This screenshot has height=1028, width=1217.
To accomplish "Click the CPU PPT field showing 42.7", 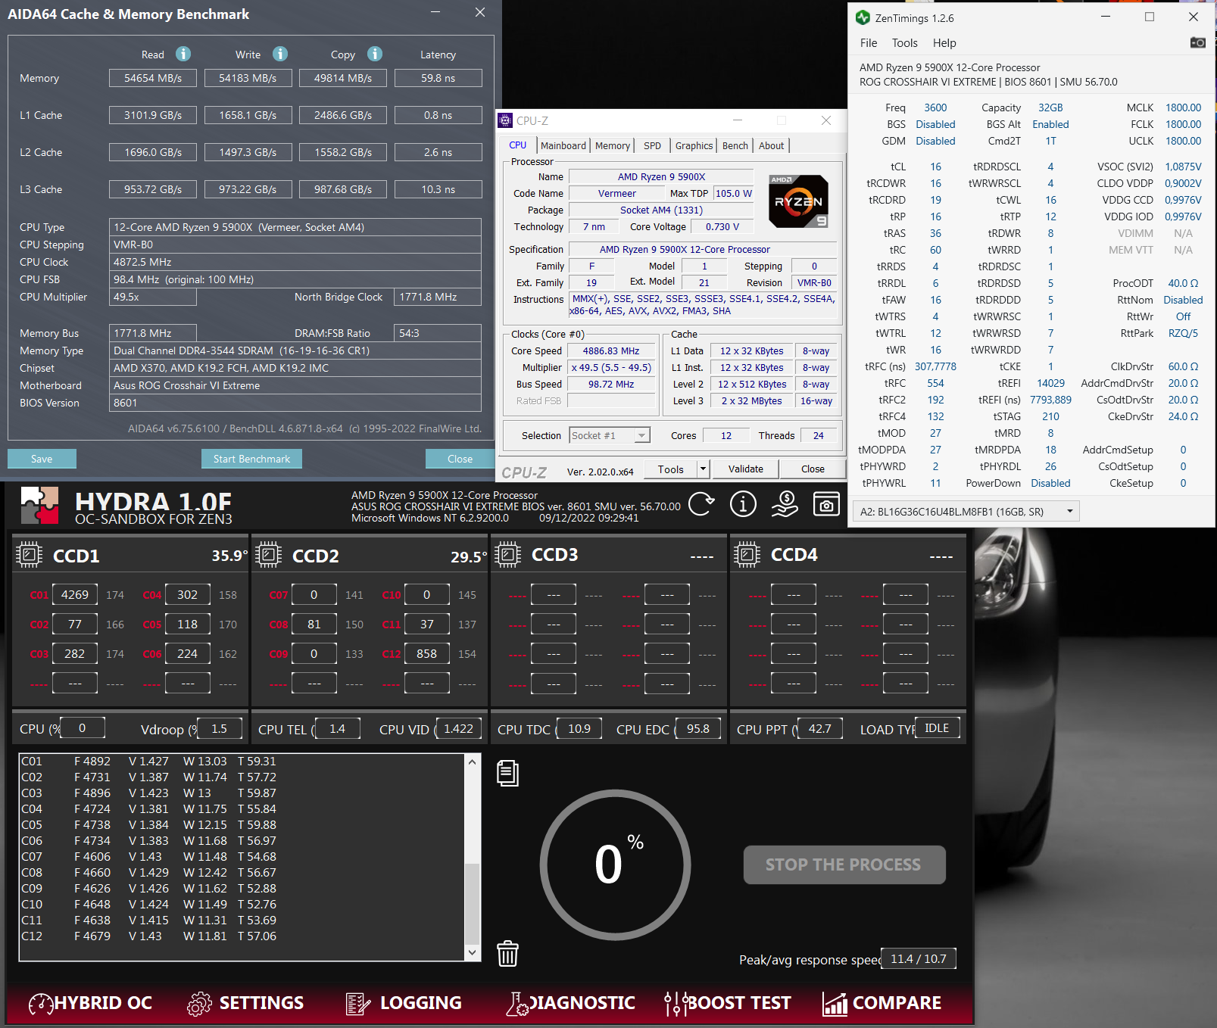I will 819,729.
